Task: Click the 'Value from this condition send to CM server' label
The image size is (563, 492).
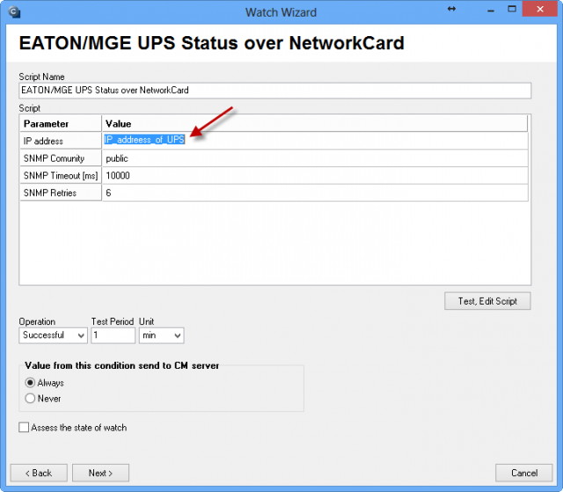Action: (x=121, y=365)
